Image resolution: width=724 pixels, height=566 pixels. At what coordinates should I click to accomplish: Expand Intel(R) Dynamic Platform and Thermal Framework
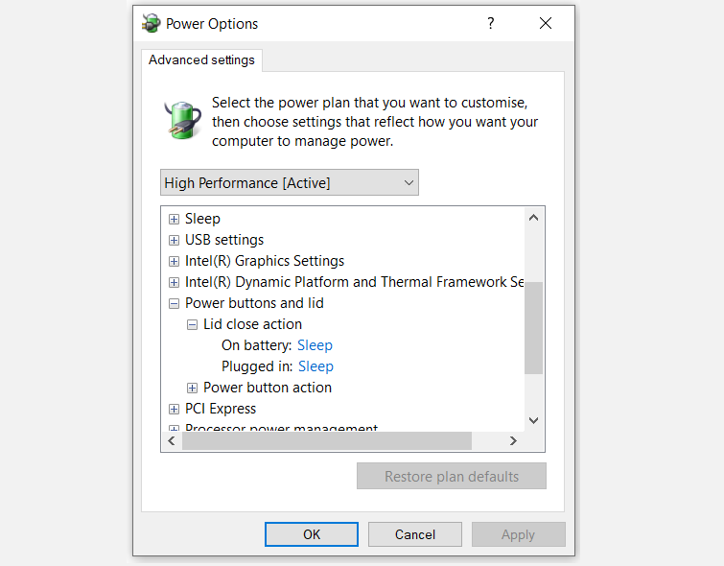pos(174,282)
